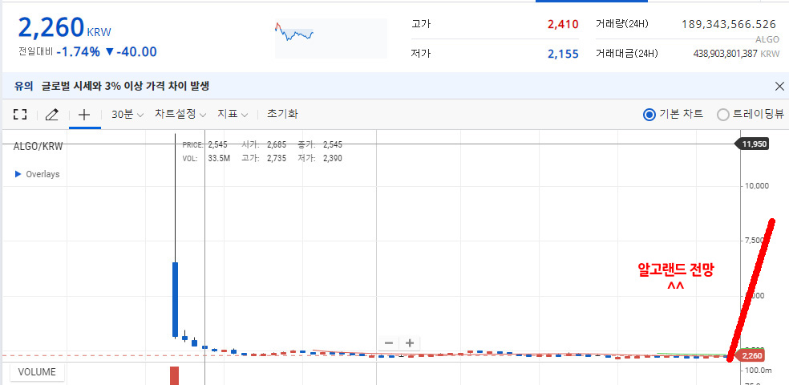Screen dimensions: 789x385
Task: Click the 2,260 price tag on axis
Action: (751, 356)
